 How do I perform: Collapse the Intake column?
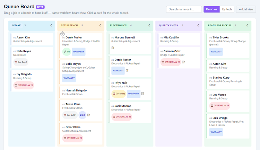(x=51, y=25)
